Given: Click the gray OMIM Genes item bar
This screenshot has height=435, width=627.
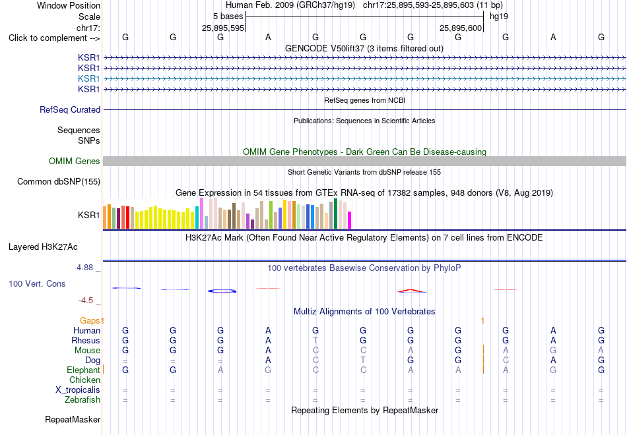Looking at the screenshot, I should pyautogui.click(x=364, y=161).
